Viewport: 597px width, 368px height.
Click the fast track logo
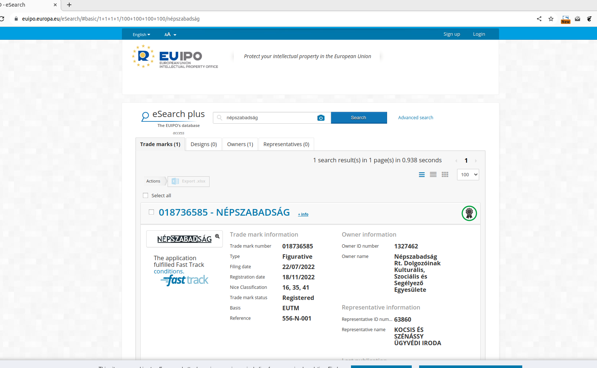click(x=185, y=280)
